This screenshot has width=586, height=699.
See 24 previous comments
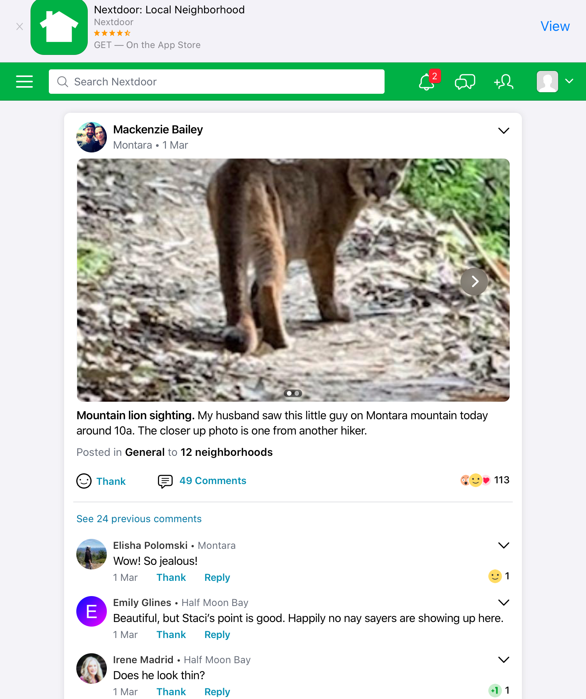click(139, 519)
